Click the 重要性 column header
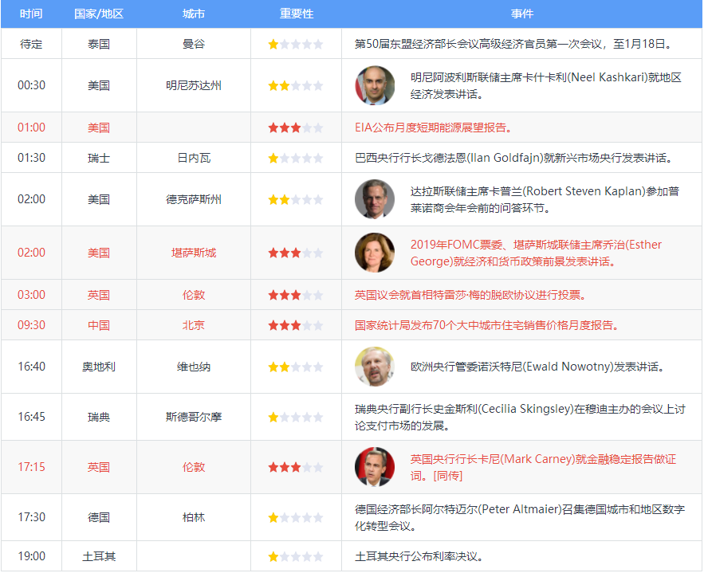 point(297,14)
